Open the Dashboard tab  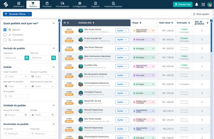point(19,4)
